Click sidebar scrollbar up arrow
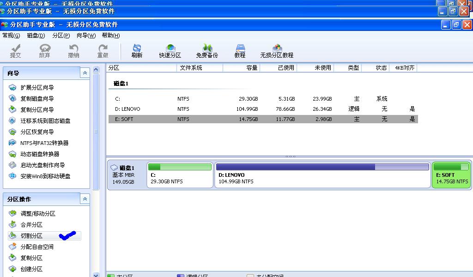The image size is (473, 277). point(96,70)
